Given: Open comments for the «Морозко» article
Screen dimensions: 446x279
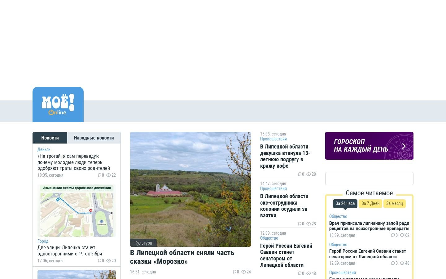Looking at the screenshot, I should pyautogui.click(x=234, y=272).
